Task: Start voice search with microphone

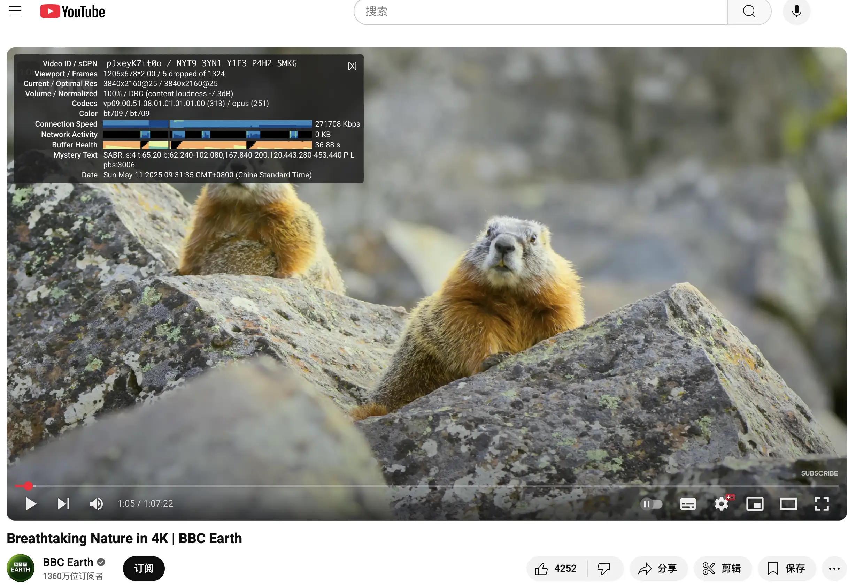Action: (x=796, y=12)
